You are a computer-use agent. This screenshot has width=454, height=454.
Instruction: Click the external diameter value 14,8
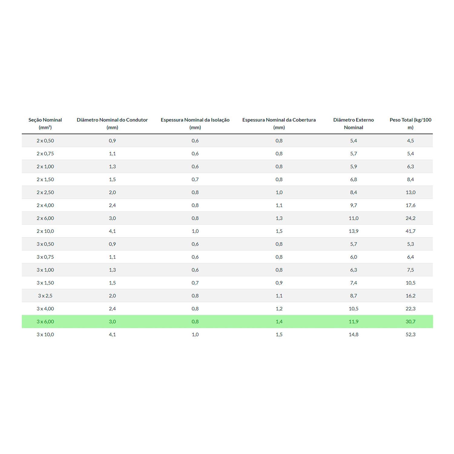(x=353, y=334)
